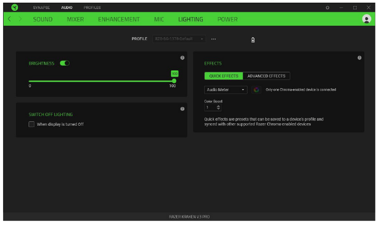
Task: Switch to the Sound tab
Action: pyautogui.click(x=42, y=19)
